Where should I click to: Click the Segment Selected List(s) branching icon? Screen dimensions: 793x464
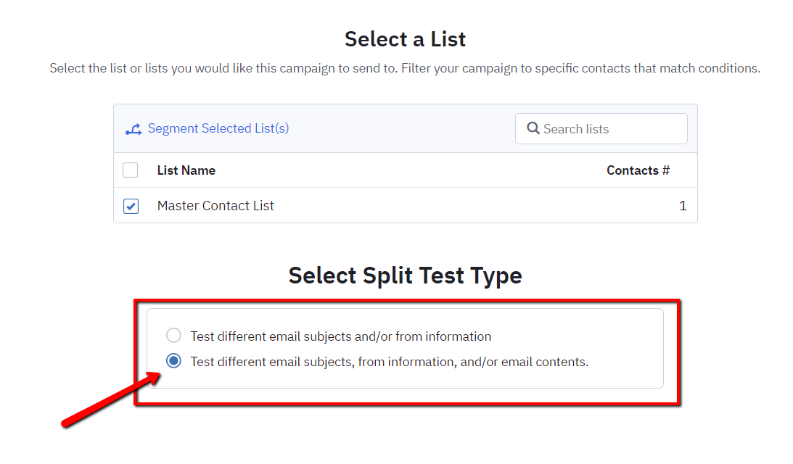133,128
